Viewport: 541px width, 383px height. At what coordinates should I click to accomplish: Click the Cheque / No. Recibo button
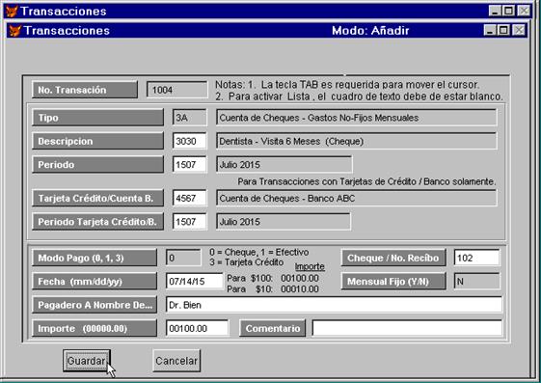(393, 259)
